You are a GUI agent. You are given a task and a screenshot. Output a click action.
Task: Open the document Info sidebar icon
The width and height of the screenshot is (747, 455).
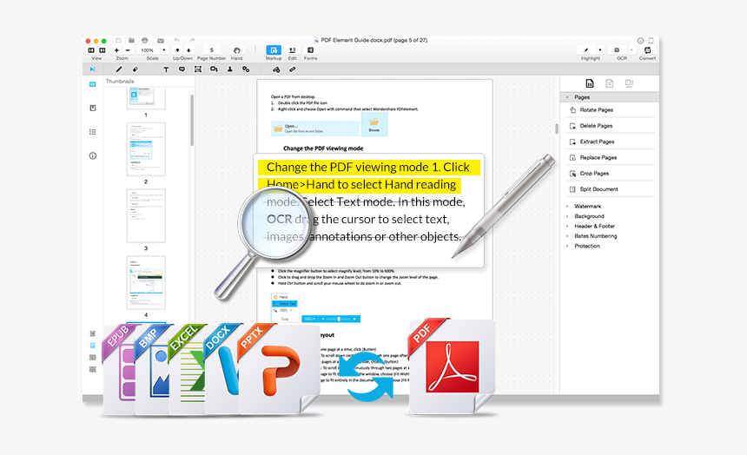click(92, 155)
